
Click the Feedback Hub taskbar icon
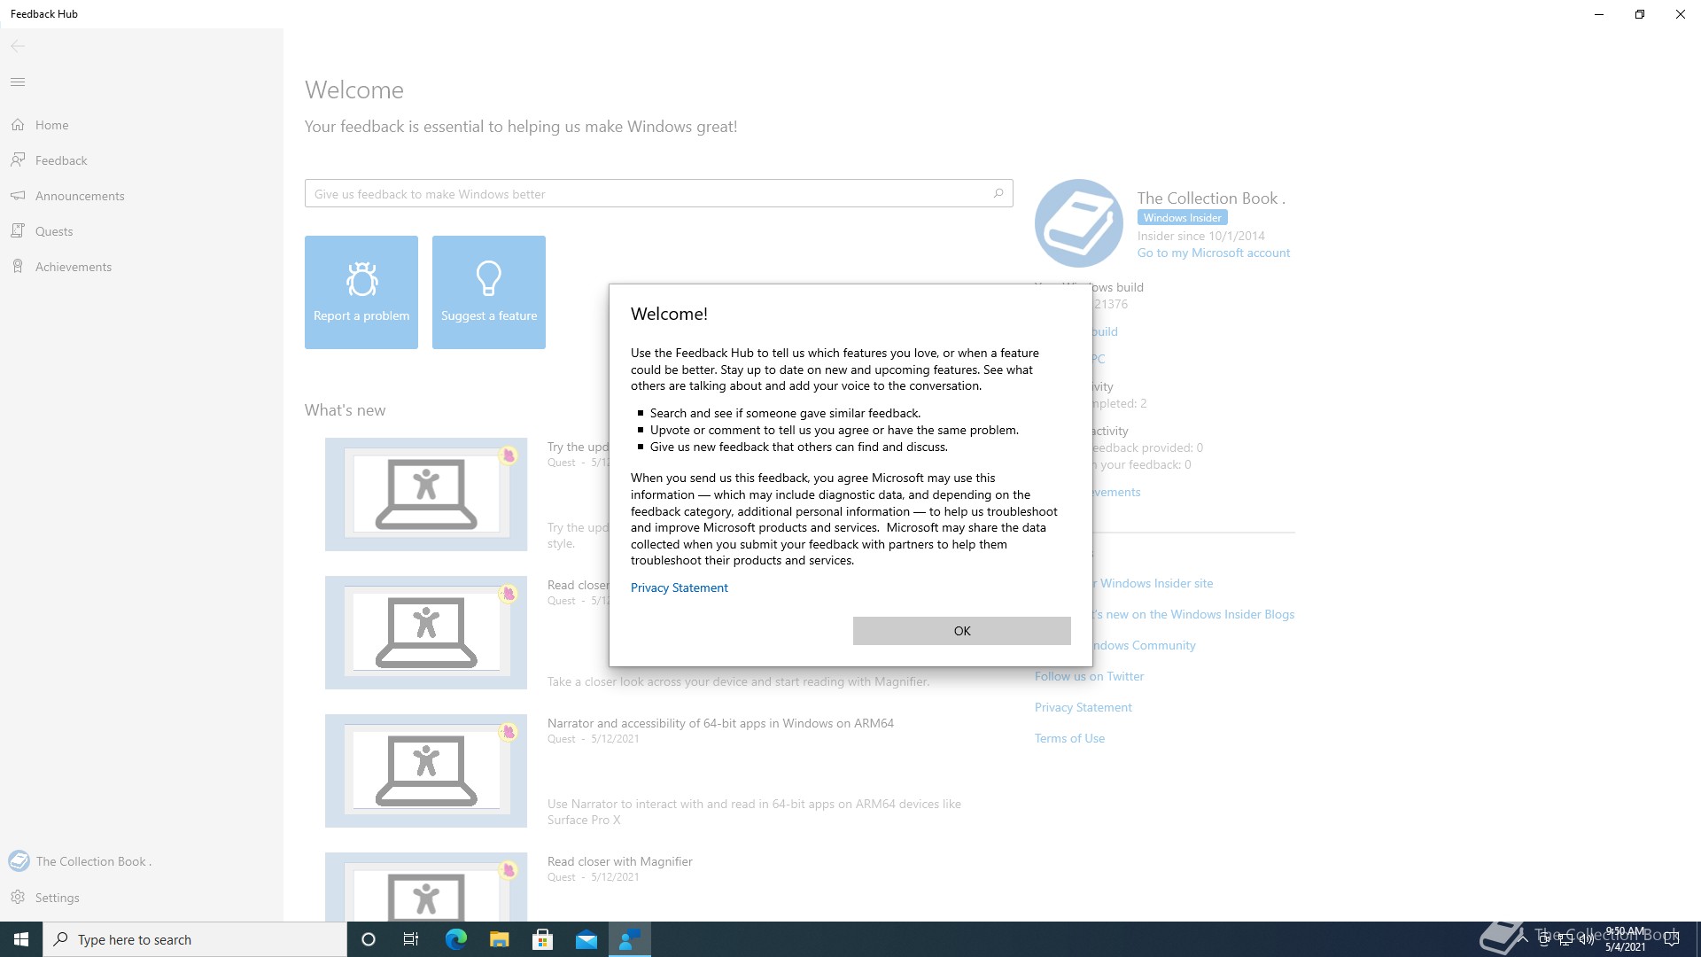point(630,939)
